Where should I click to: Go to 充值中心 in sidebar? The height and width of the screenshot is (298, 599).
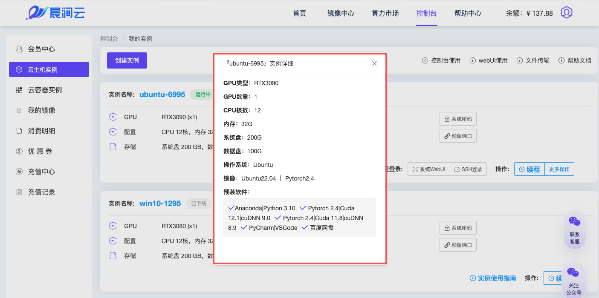[x=41, y=172]
